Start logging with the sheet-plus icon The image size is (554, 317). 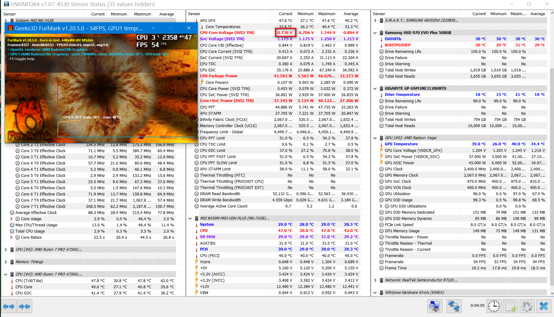coord(511,306)
